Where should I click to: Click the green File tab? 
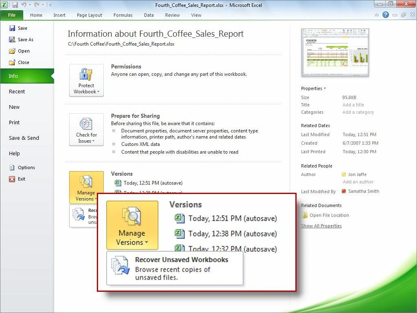point(12,15)
